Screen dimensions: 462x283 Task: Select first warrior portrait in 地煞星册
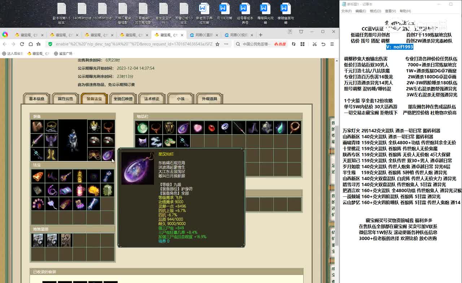(x=38, y=240)
